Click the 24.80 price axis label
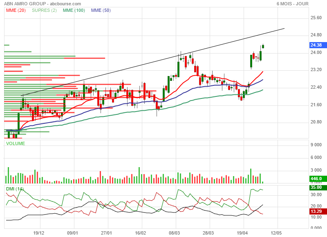 [316, 35]
